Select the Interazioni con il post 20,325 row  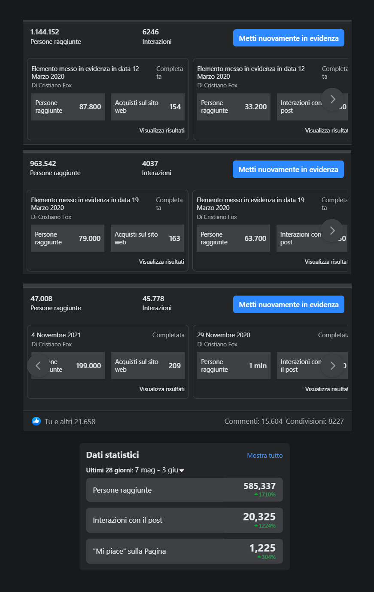(x=184, y=520)
